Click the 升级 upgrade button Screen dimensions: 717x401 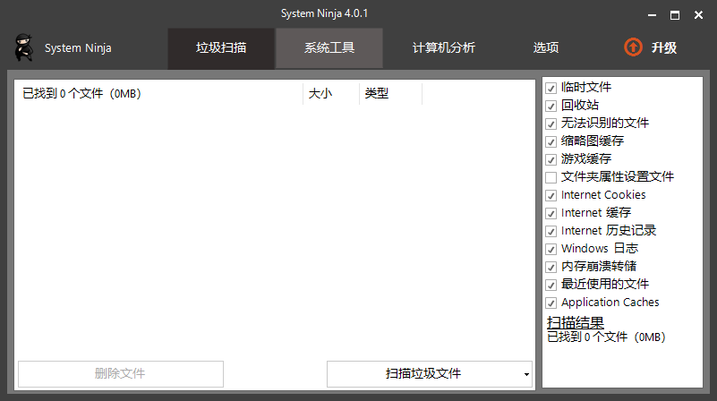(x=663, y=48)
